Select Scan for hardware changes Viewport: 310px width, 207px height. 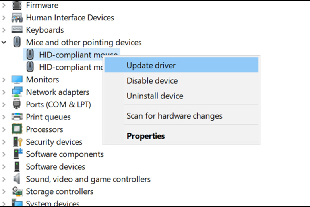[174, 116]
